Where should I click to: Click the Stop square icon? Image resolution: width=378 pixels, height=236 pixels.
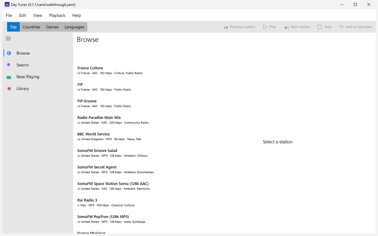320,27
